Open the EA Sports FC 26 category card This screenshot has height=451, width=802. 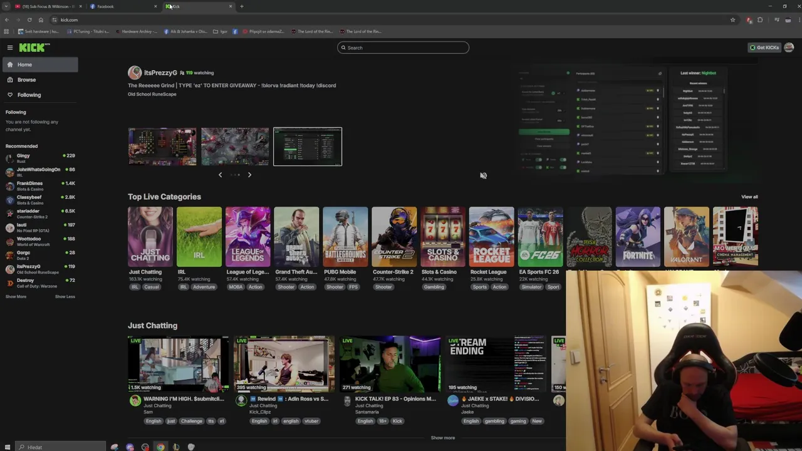(541, 237)
